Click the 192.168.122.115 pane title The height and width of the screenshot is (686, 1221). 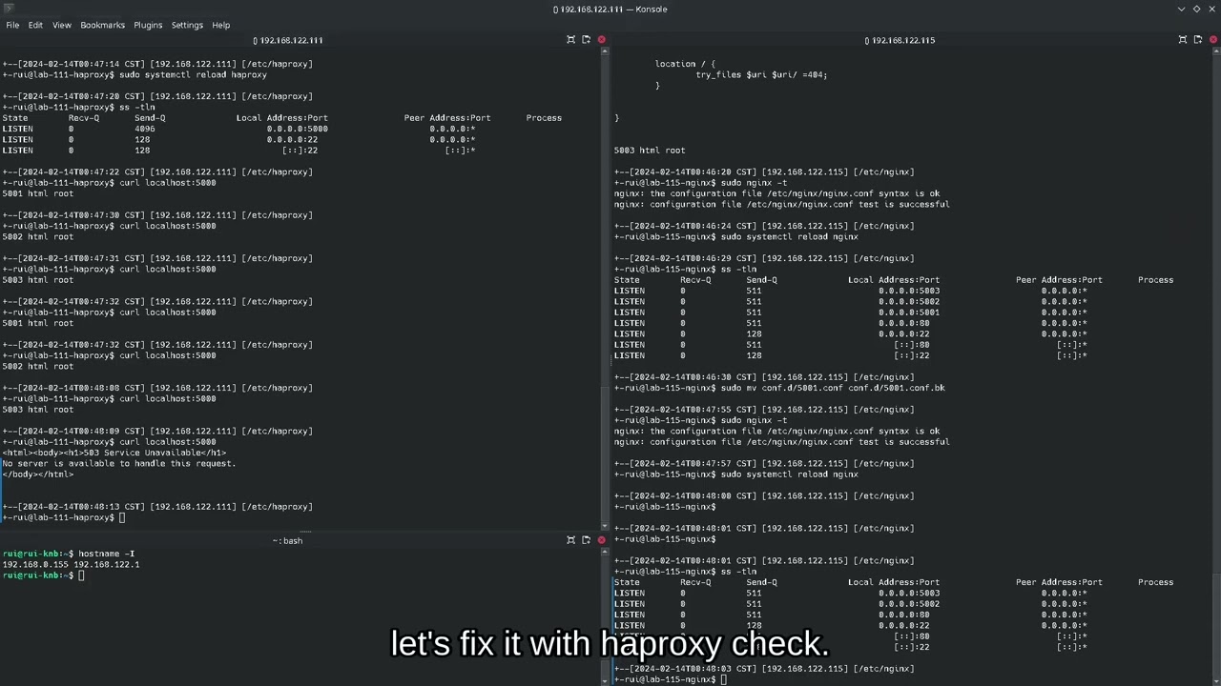[900, 40]
